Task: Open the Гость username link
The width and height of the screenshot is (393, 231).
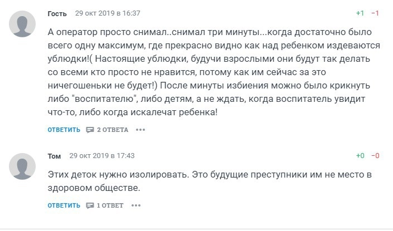Action: coord(57,13)
